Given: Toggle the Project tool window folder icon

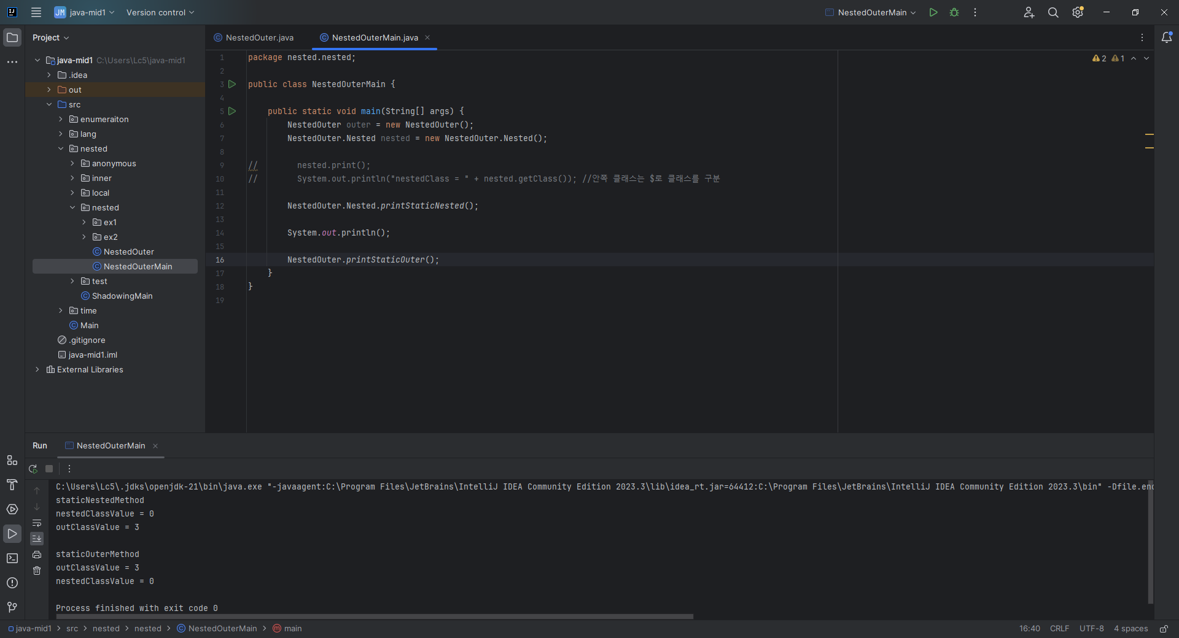Looking at the screenshot, I should pos(12,37).
